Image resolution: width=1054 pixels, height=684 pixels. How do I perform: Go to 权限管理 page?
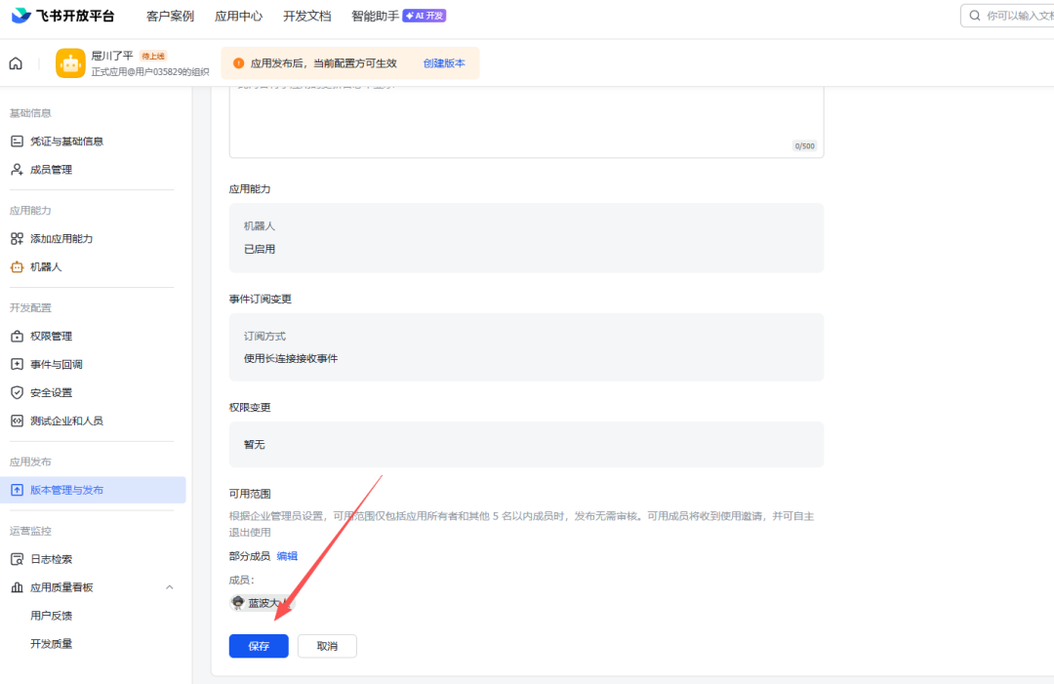click(51, 337)
